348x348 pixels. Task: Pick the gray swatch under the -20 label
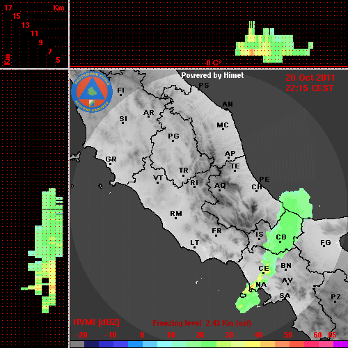pyautogui.click(x=77, y=345)
